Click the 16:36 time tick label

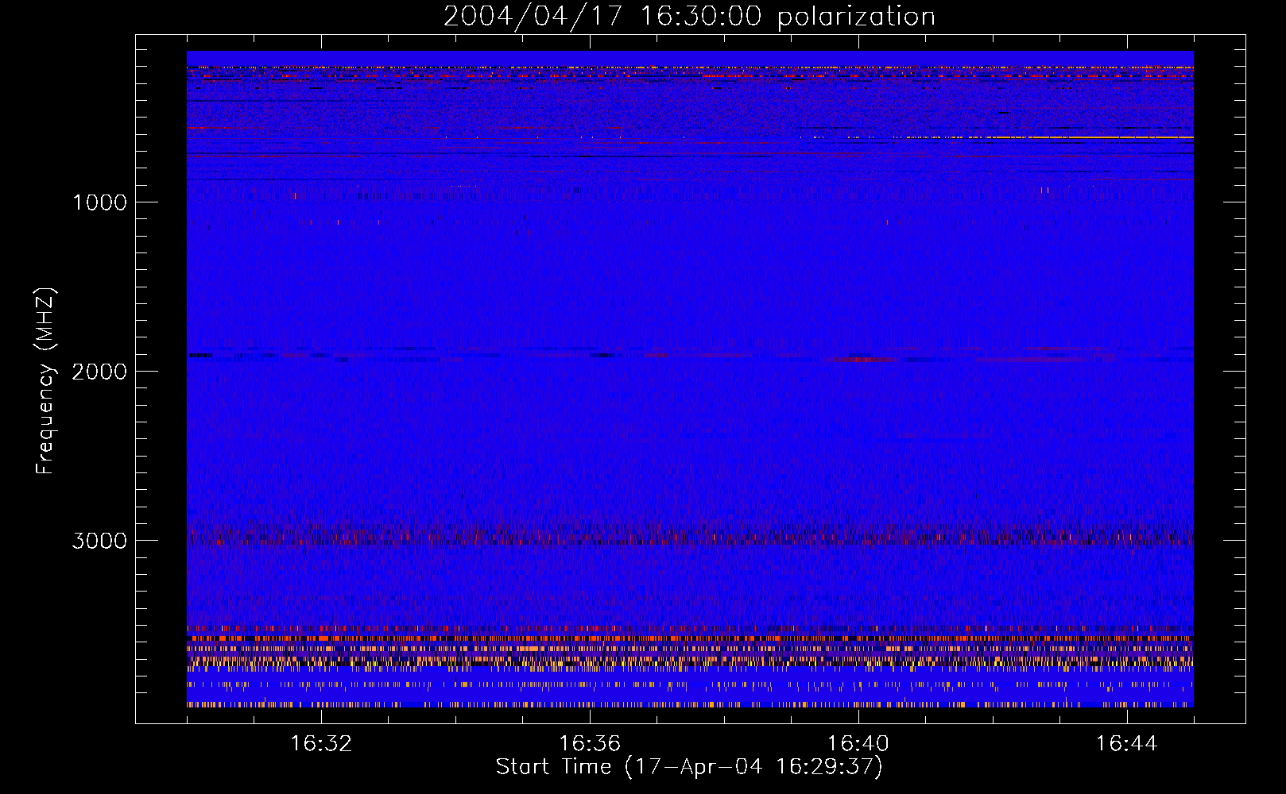click(590, 744)
